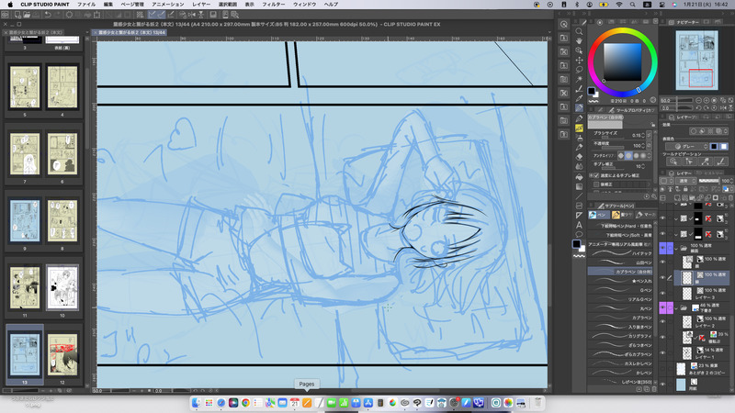Select the Fill bucket tool

579,177
